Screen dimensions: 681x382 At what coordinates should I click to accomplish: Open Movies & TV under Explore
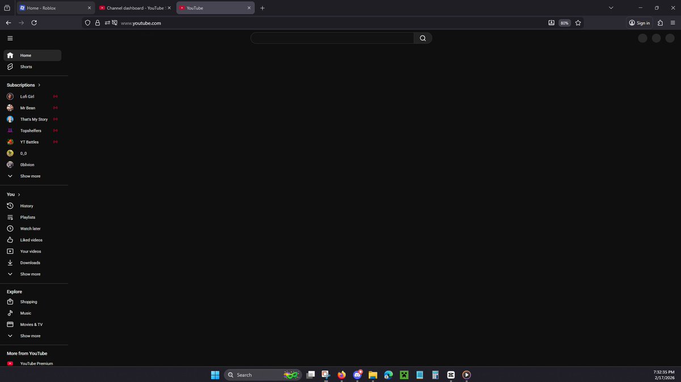click(32, 325)
